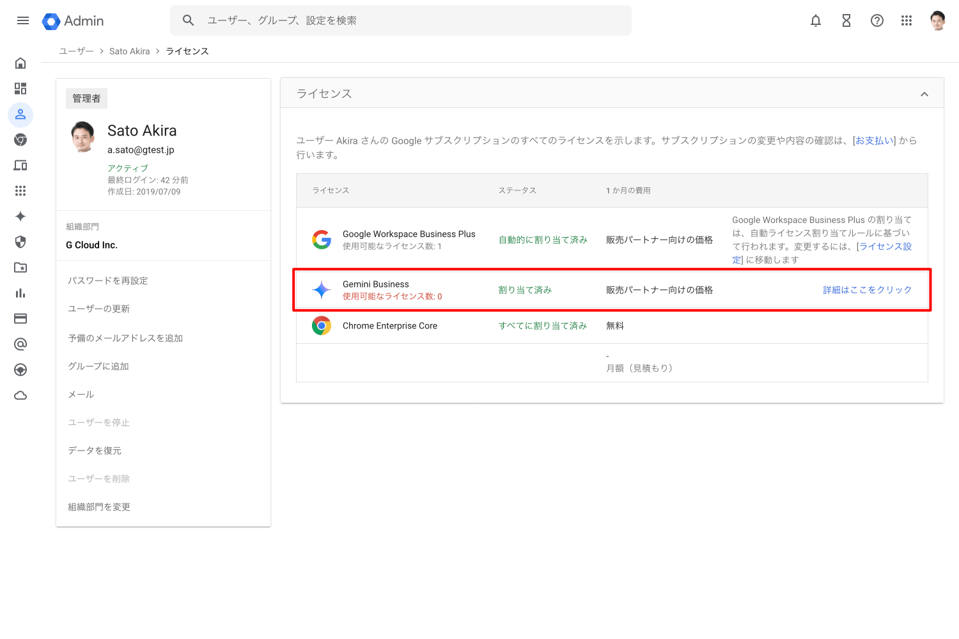959x639 pixels.
Task: Go to Sato Akira breadcrumb
Action: coord(130,51)
